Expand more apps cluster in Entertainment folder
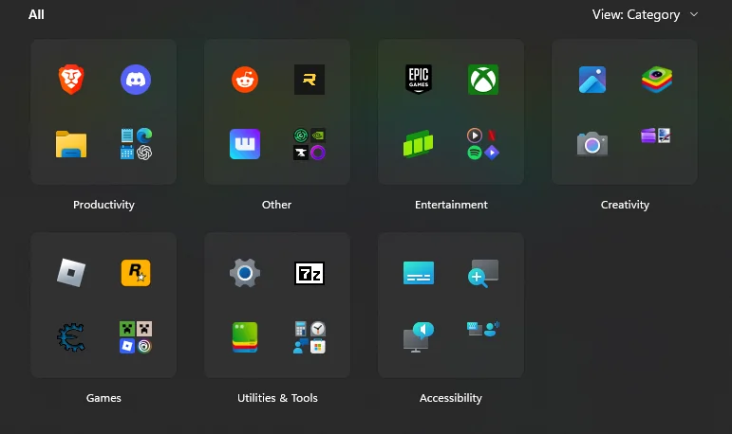The height and width of the screenshot is (434, 732). 482,144
